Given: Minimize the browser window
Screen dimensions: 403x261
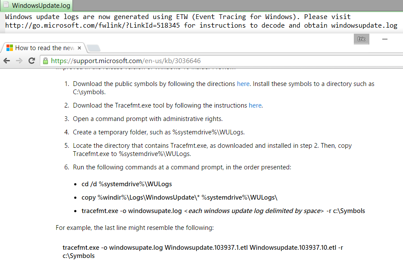Looking at the screenshot, I should pyautogui.click(x=385, y=39).
